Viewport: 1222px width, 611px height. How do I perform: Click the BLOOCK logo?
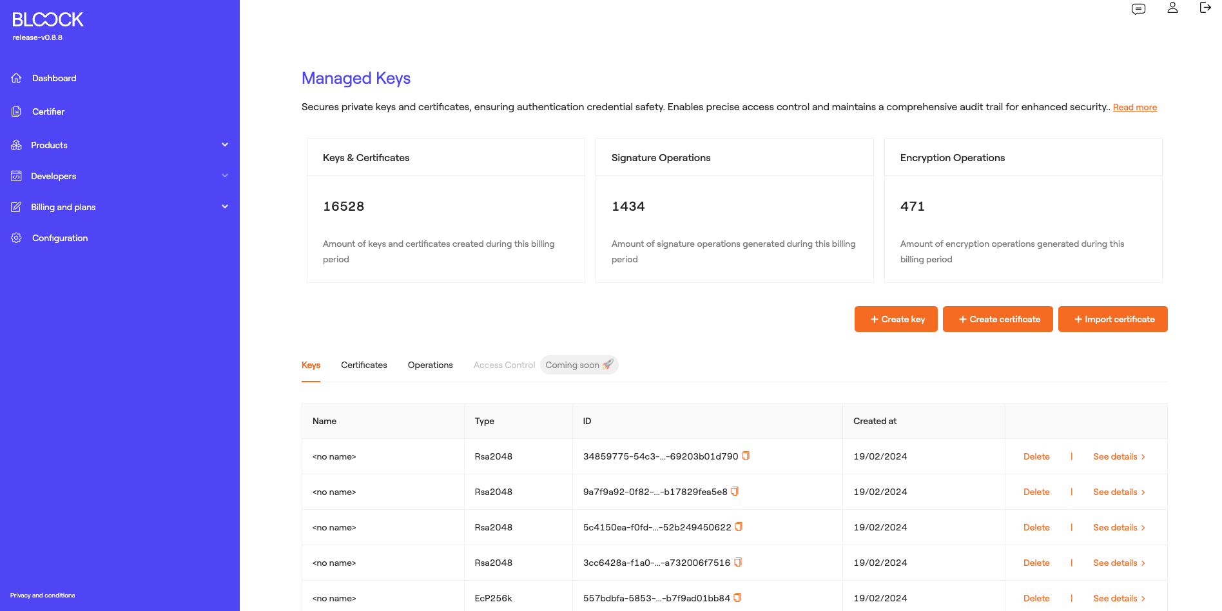(48, 20)
